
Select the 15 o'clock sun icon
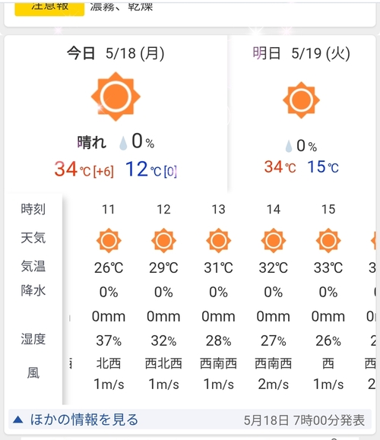point(328,240)
